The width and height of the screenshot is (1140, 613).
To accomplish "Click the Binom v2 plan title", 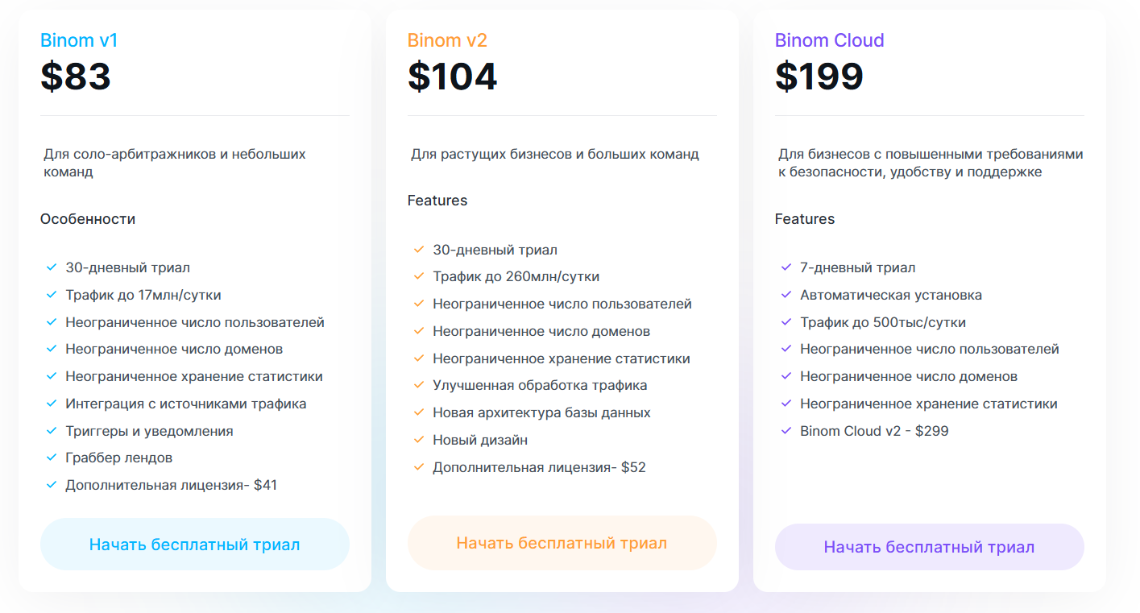I will coord(447,40).
